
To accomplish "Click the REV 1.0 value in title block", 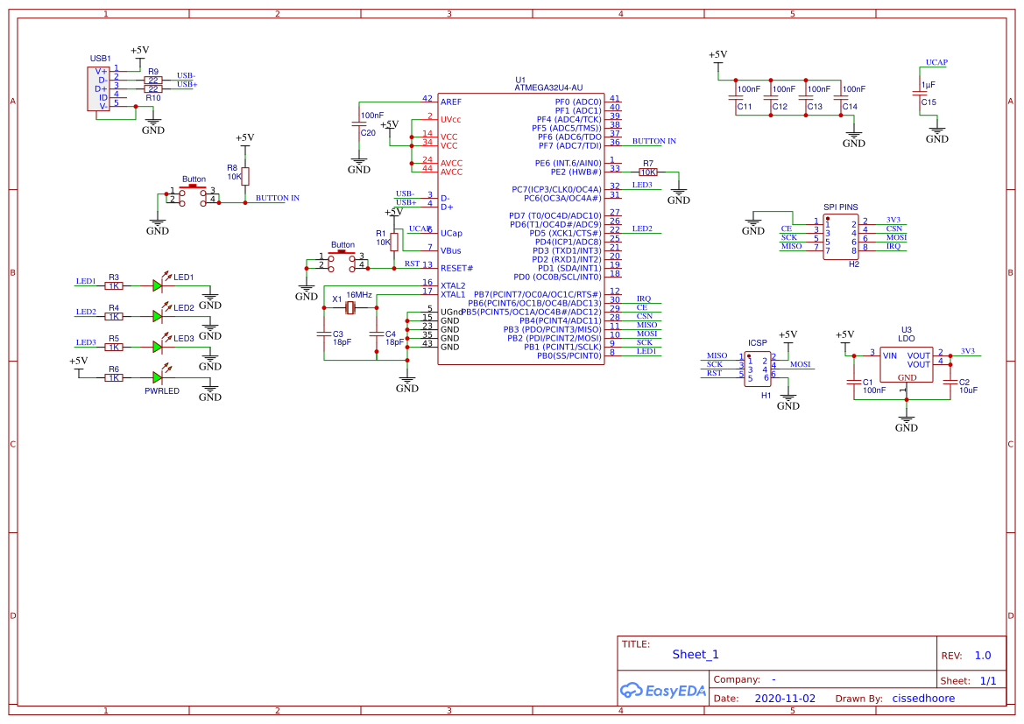I will (981, 655).
